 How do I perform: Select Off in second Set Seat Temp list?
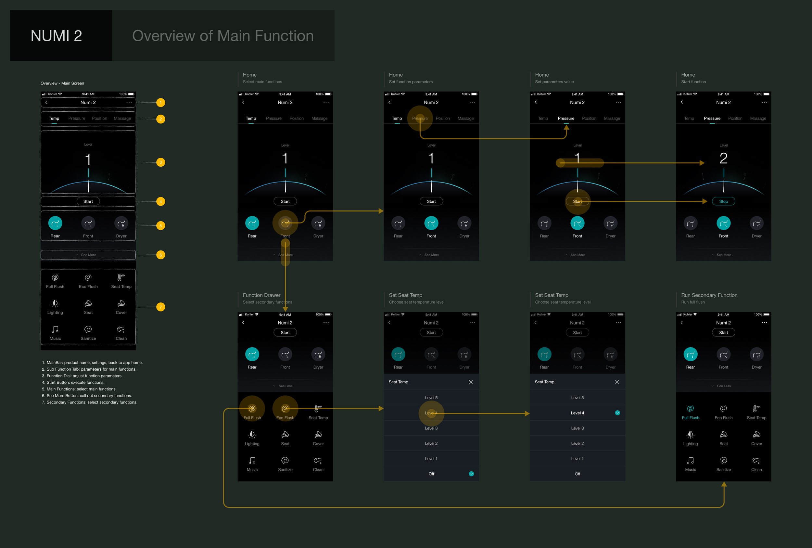(577, 474)
